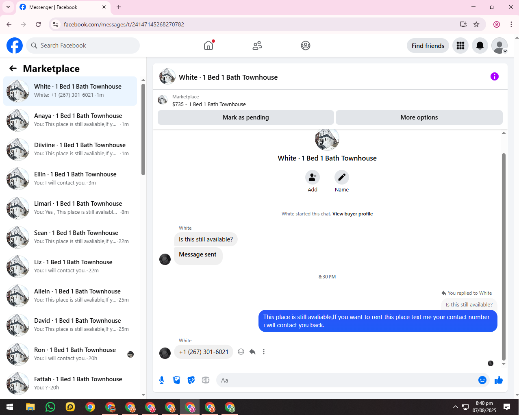Click the $735 - 1 Bed 1 Bath Townhouse listing
Image resolution: width=519 pixels, height=415 pixels.
[x=209, y=104]
